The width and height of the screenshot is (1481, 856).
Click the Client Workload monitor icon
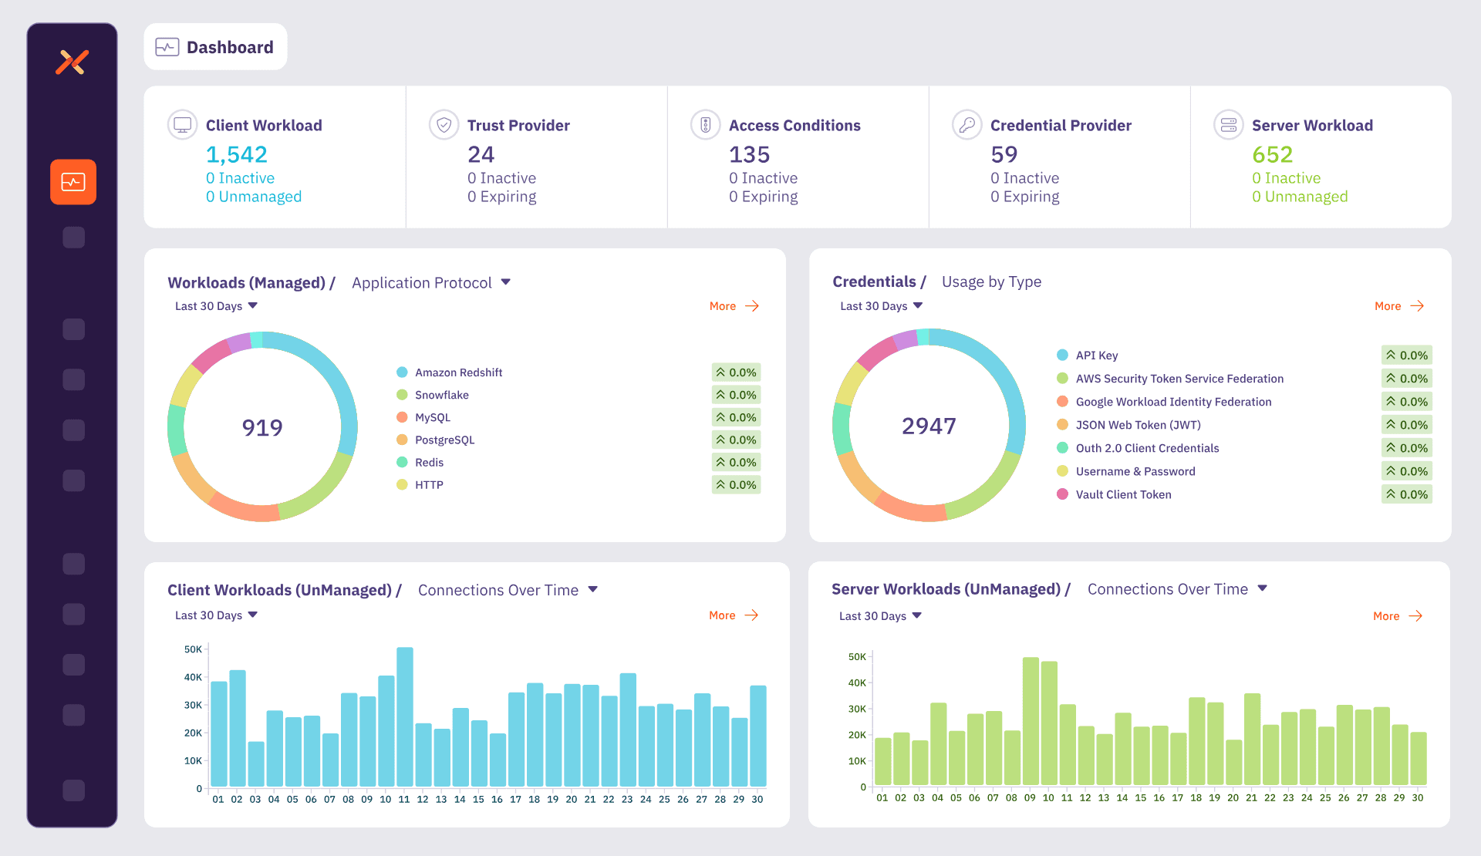pos(183,125)
